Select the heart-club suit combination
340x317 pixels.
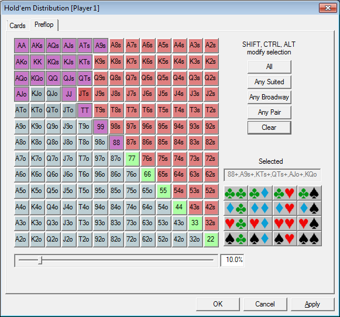(235, 223)
